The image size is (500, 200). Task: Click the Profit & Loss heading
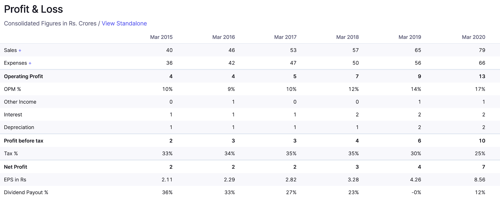click(33, 9)
